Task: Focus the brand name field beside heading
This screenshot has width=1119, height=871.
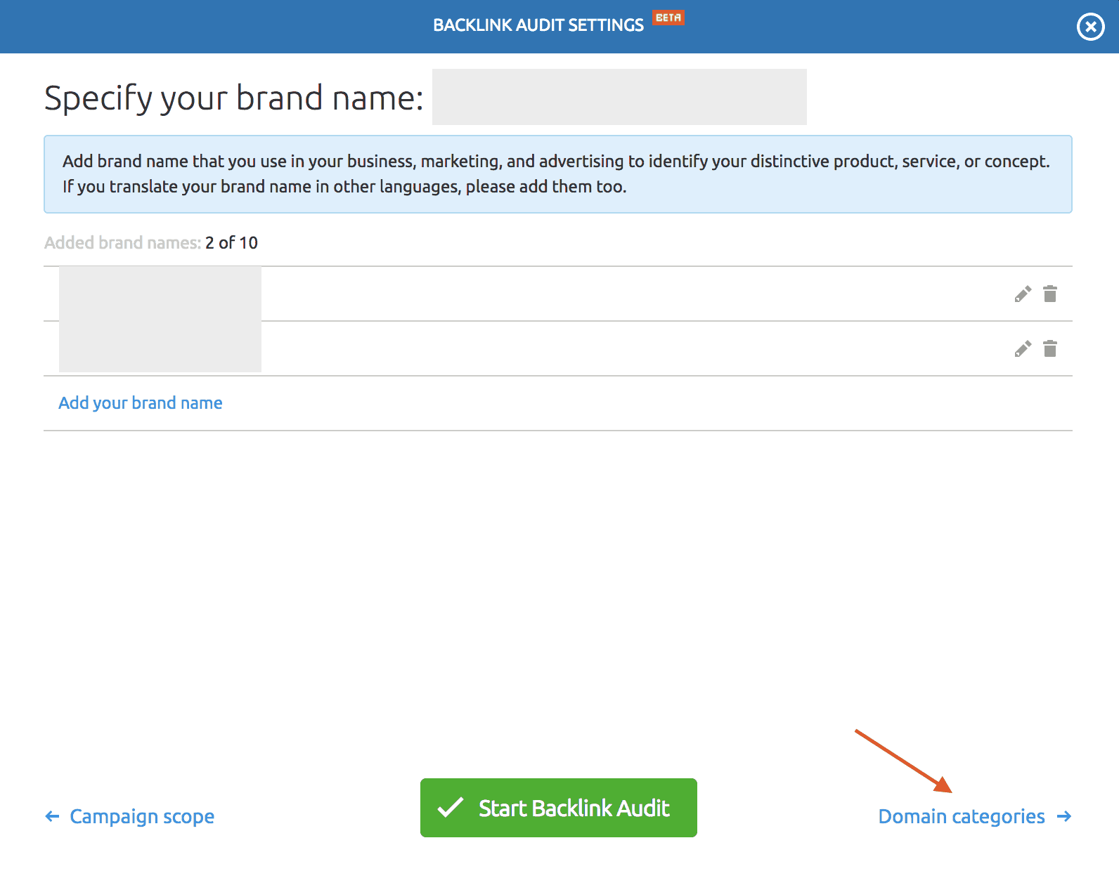Action: click(619, 97)
